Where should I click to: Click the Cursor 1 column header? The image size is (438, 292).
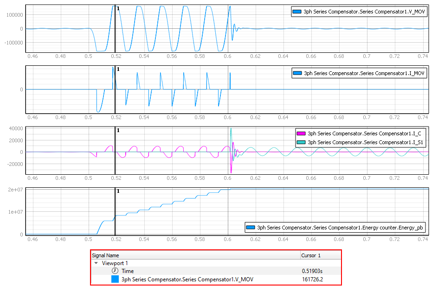click(x=311, y=255)
